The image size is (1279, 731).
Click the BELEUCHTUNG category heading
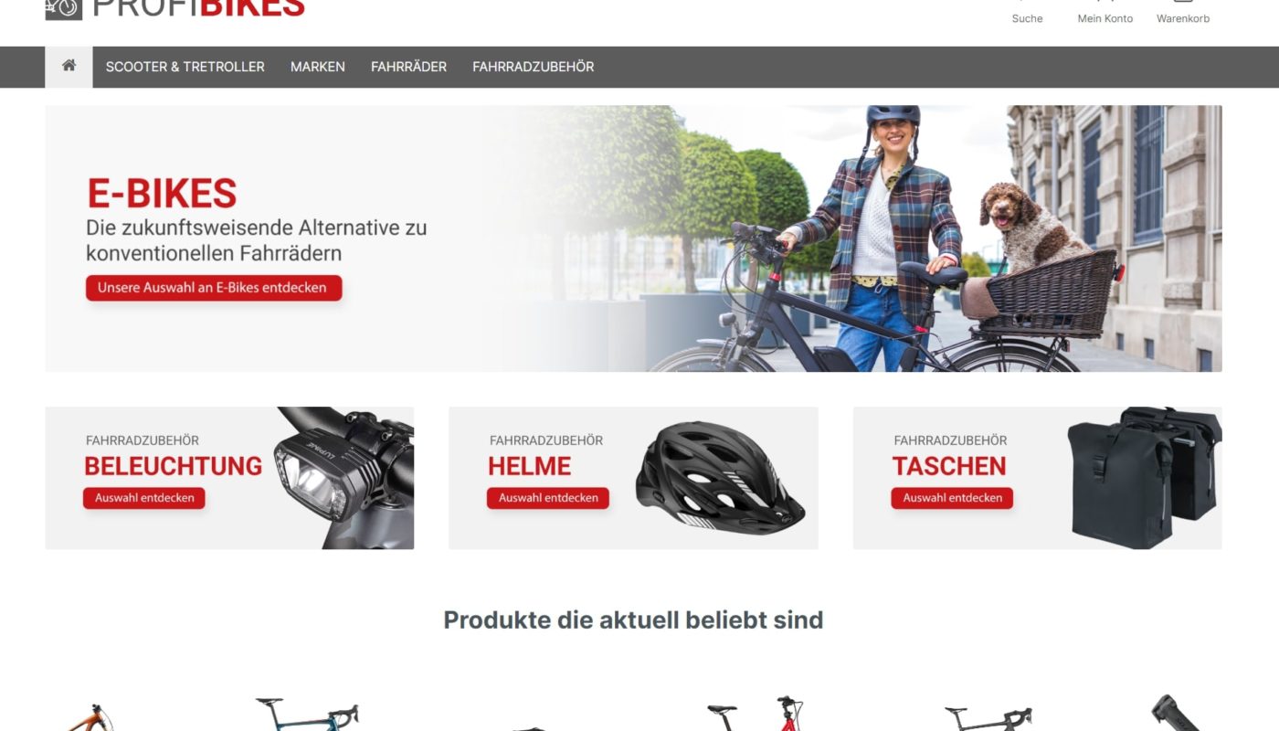click(174, 466)
